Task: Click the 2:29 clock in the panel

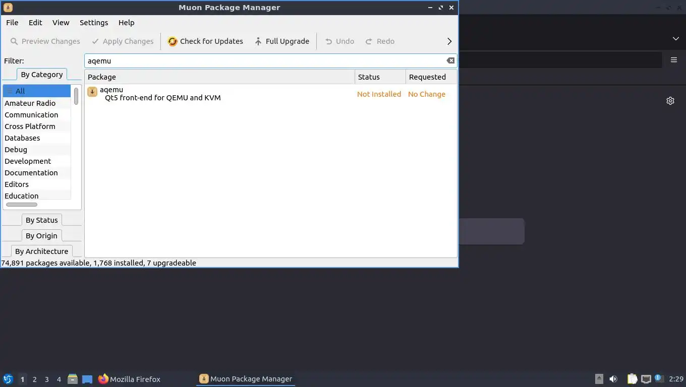Action: tap(676, 379)
